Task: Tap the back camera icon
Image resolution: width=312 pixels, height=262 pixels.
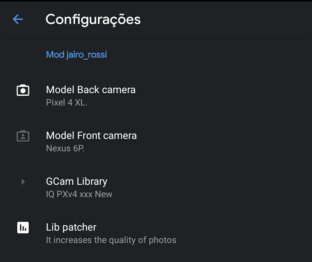Action: [x=23, y=90]
